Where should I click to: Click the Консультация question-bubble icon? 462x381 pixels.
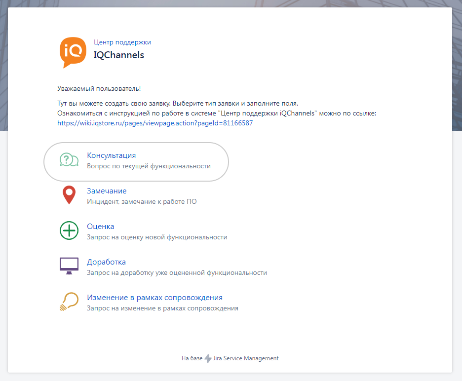69,160
